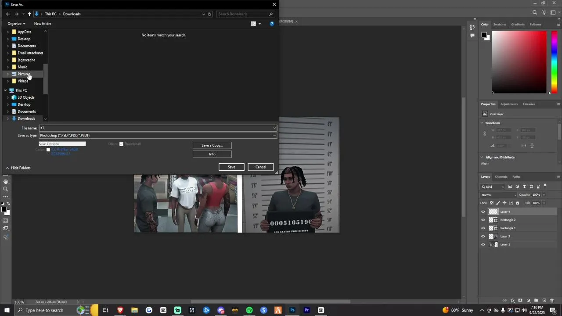Image resolution: width=562 pixels, height=316 pixels.
Task: Create a new layer
Action: pos(544,301)
